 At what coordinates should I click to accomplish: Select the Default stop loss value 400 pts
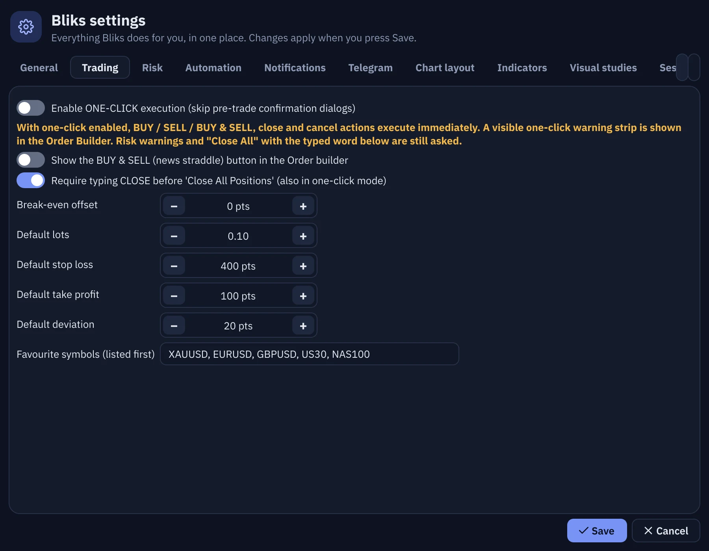(x=238, y=266)
